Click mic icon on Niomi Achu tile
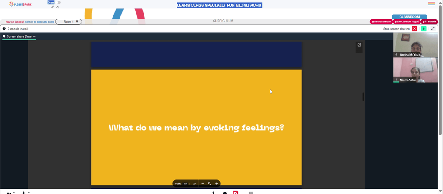Image resolution: width=443 pixels, height=194 pixels. [x=396, y=80]
